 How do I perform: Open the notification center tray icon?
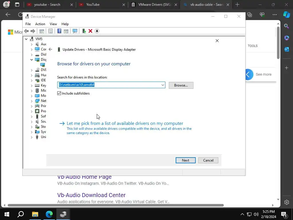point(284,214)
